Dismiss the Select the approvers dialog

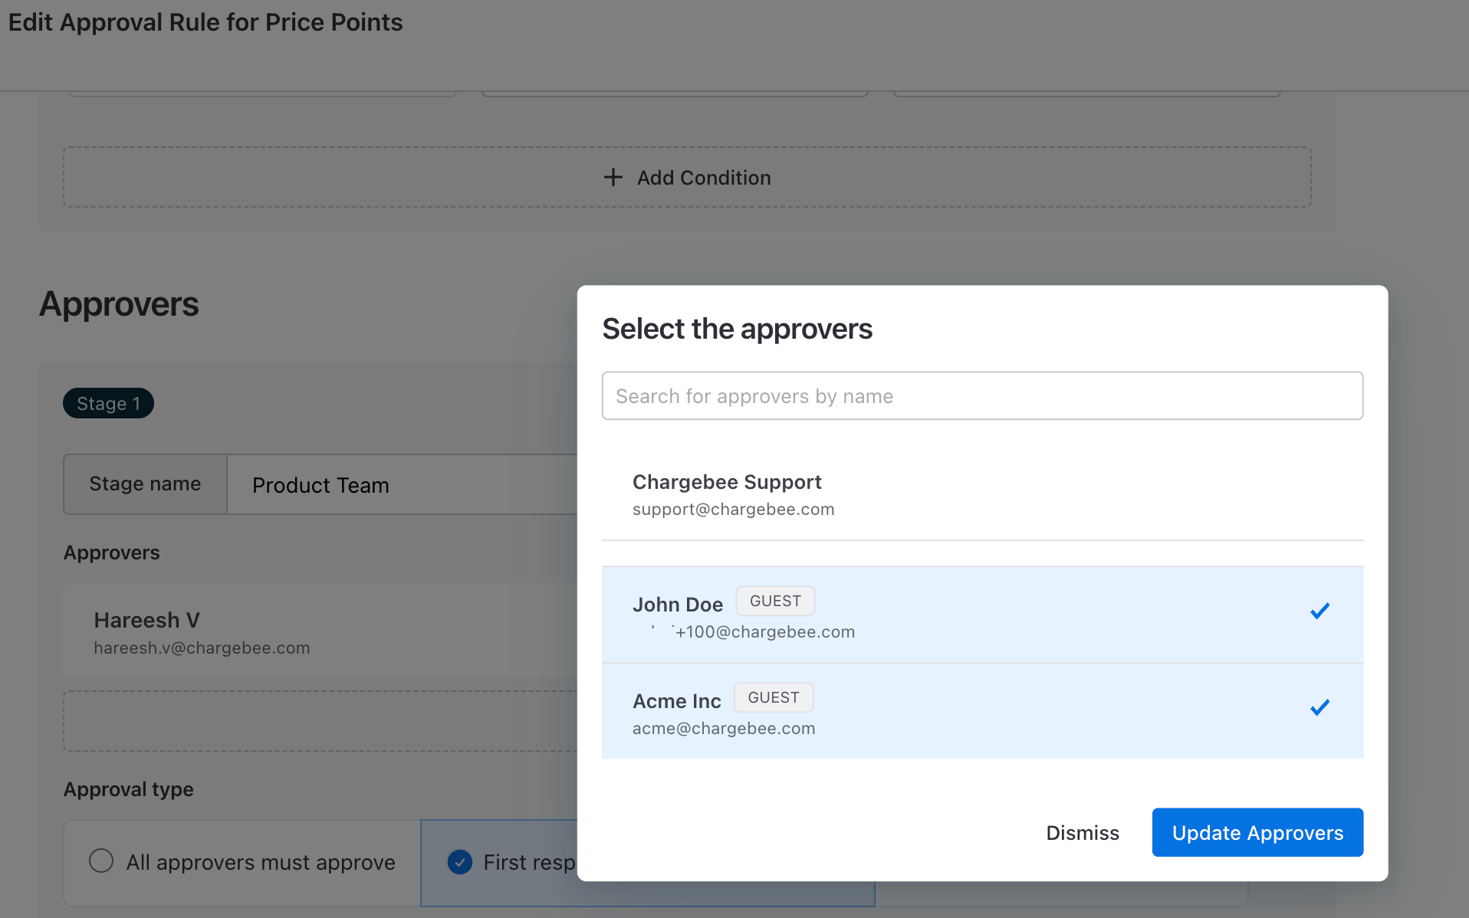click(x=1082, y=833)
